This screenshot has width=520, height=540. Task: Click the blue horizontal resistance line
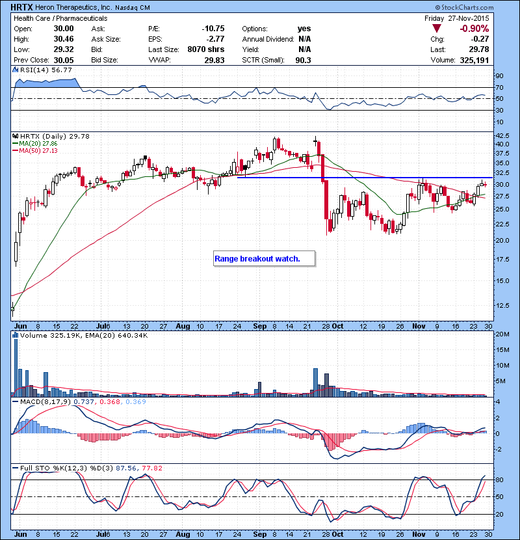[x=365, y=178]
